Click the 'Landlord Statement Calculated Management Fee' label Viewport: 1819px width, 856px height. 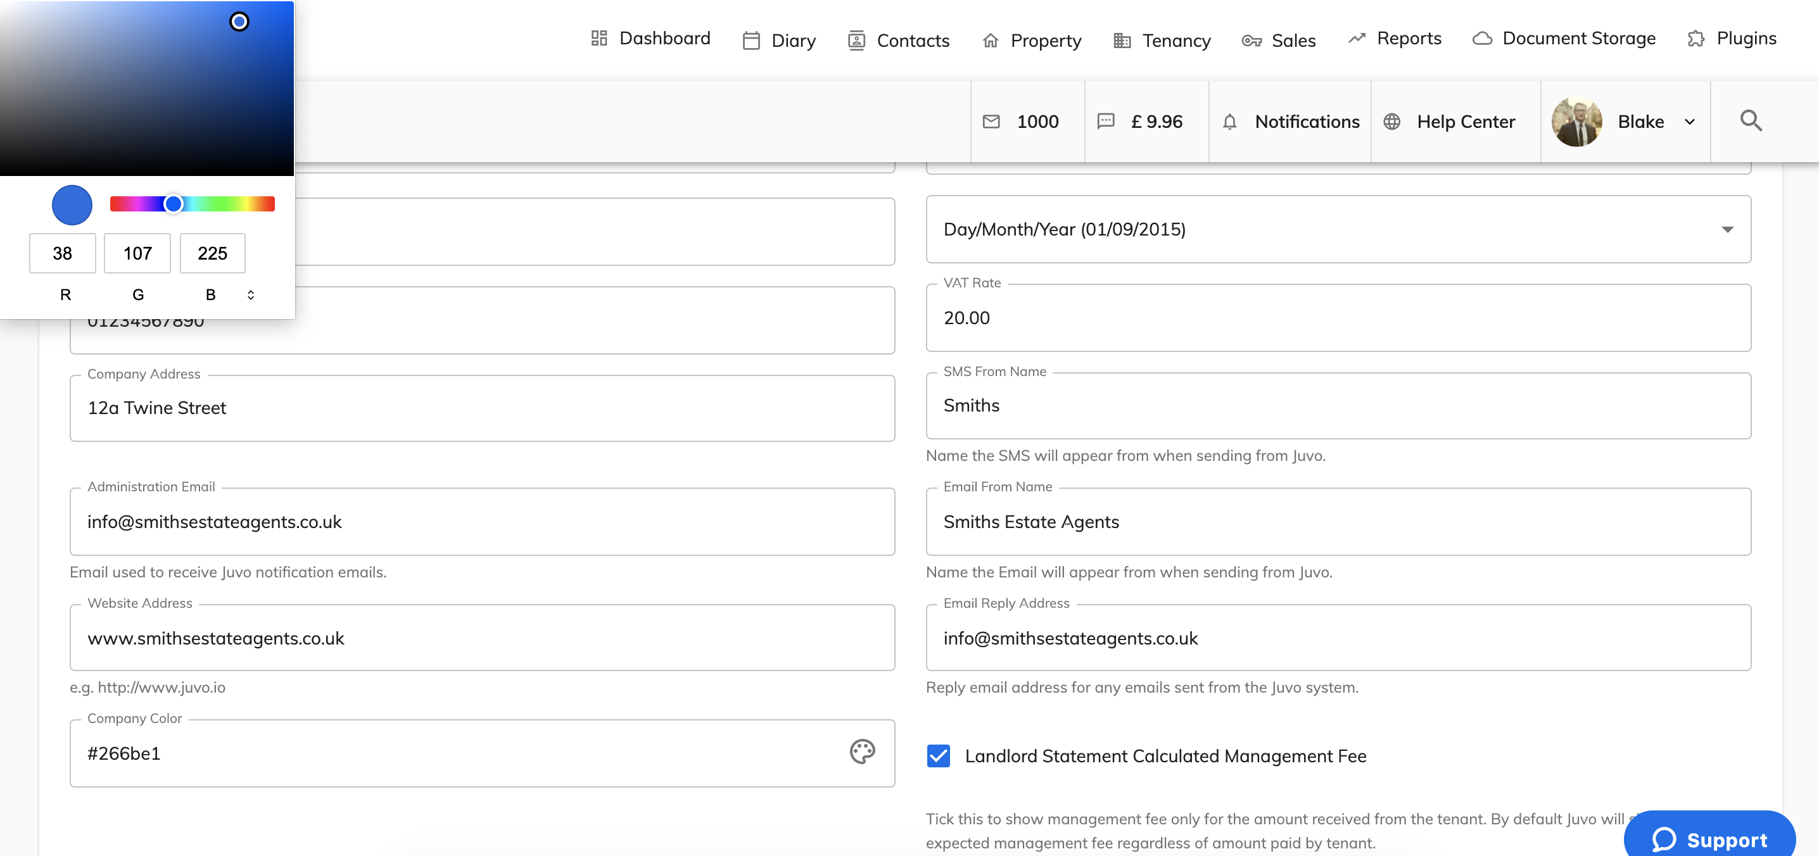pos(1165,756)
